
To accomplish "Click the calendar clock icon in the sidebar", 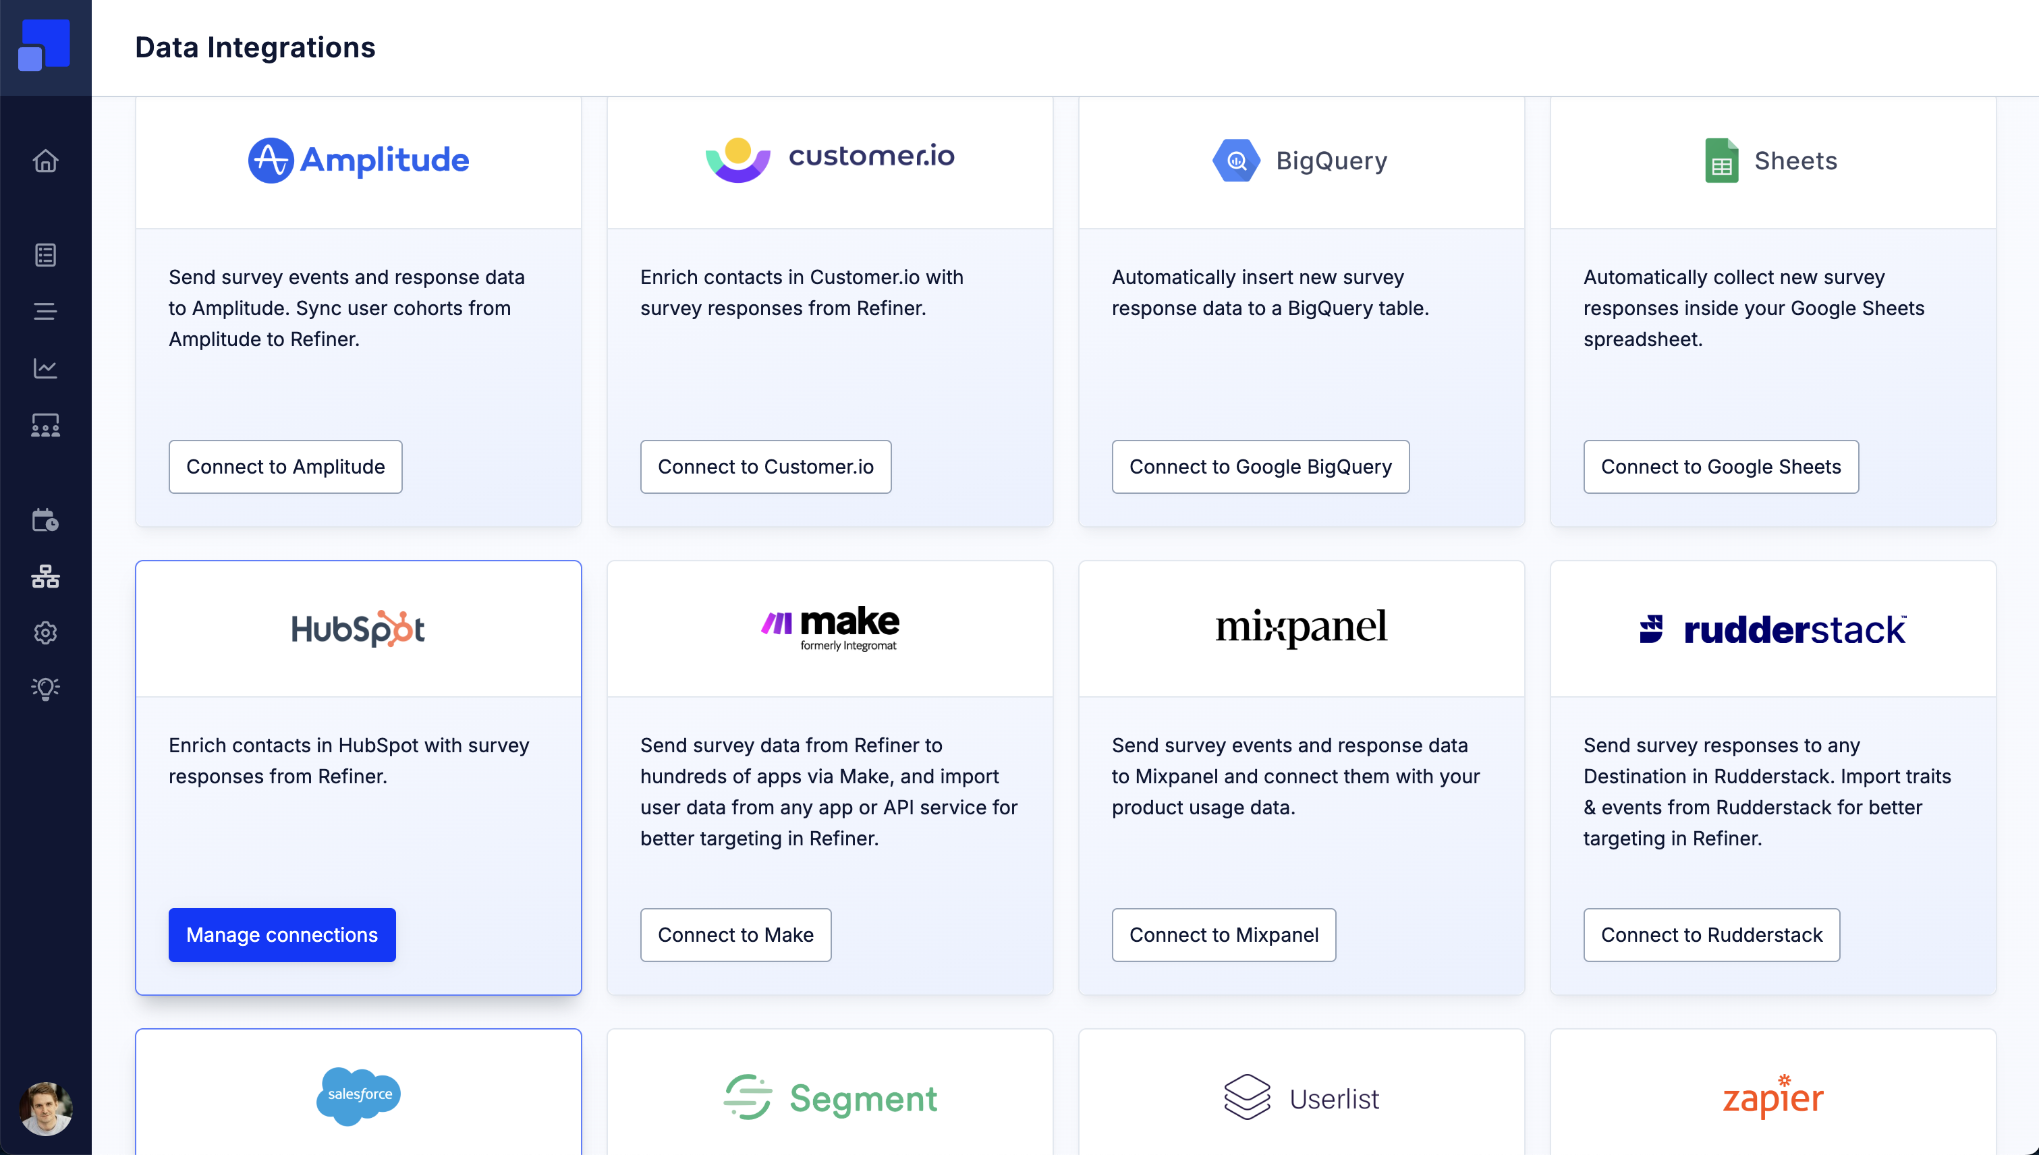I will (x=45, y=520).
